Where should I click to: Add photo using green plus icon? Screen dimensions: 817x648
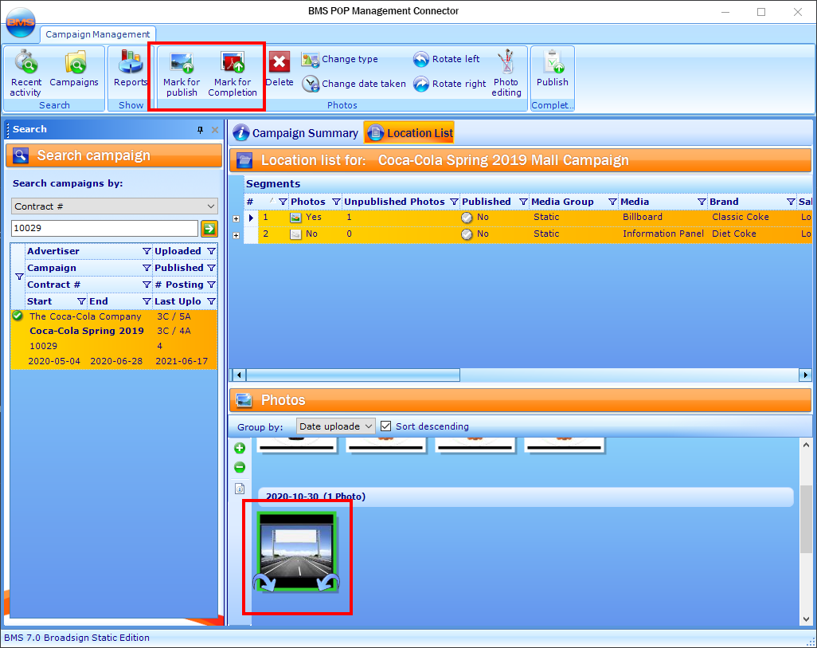240,448
